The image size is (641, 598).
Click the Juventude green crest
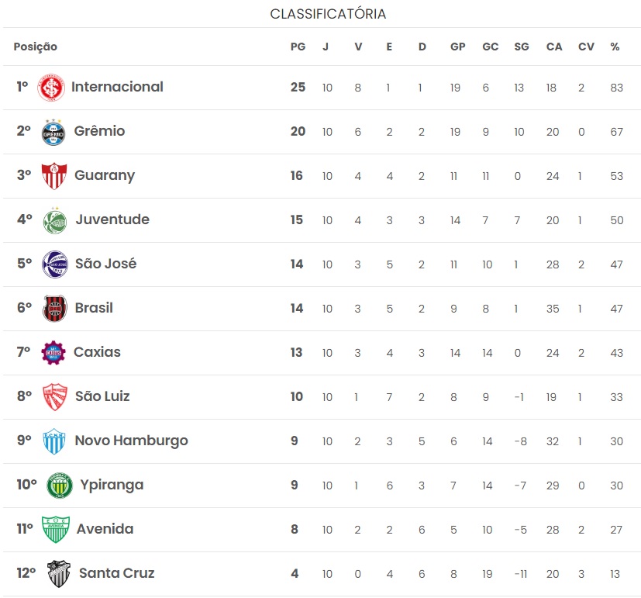pyautogui.click(x=55, y=220)
